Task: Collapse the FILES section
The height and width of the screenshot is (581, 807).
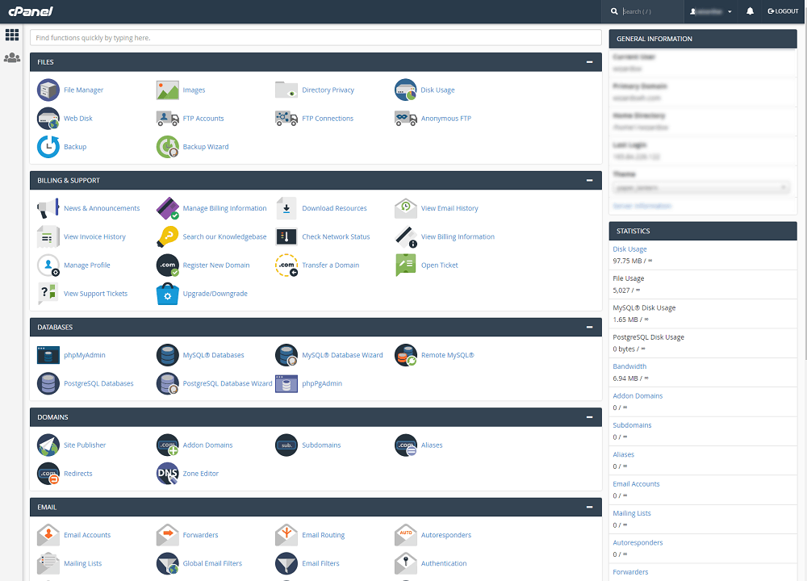Action: point(589,62)
